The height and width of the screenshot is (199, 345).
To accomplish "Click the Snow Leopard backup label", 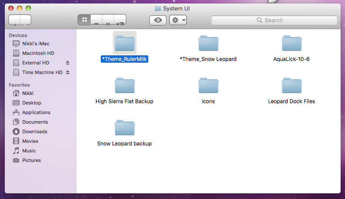I will pos(124,144).
